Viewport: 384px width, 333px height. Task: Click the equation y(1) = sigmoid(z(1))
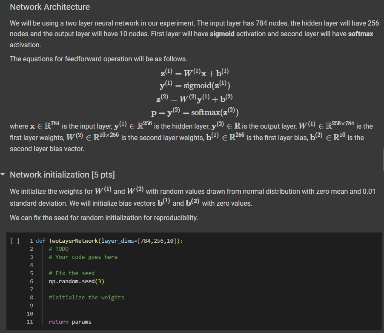195,85
